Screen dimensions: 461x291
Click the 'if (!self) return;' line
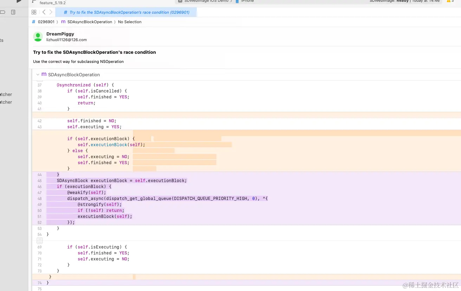pos(101,211)
